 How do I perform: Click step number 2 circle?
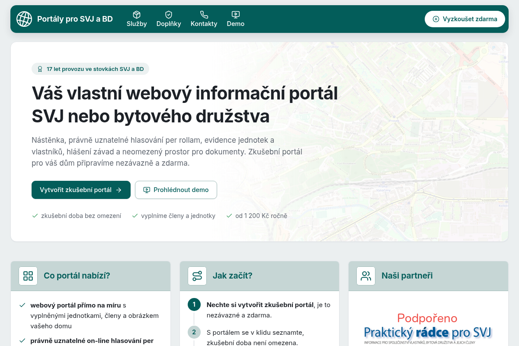pos(194,332)
